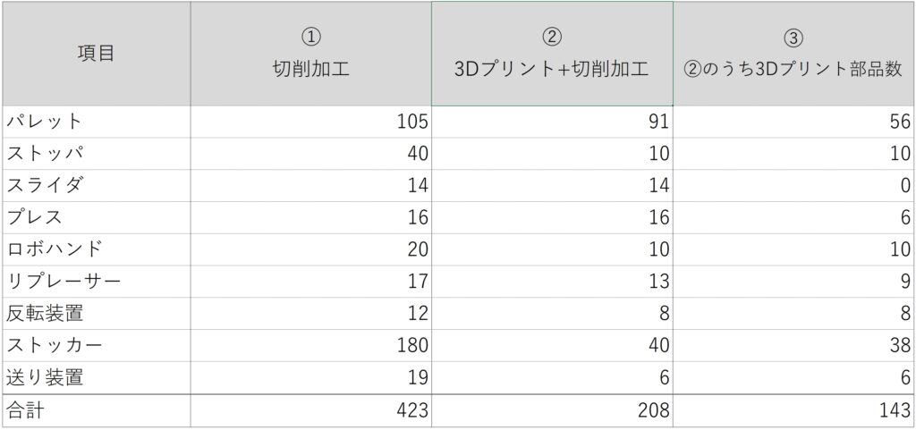
Task: Click the リプレーサー row label cell
Action: (95, 282)
